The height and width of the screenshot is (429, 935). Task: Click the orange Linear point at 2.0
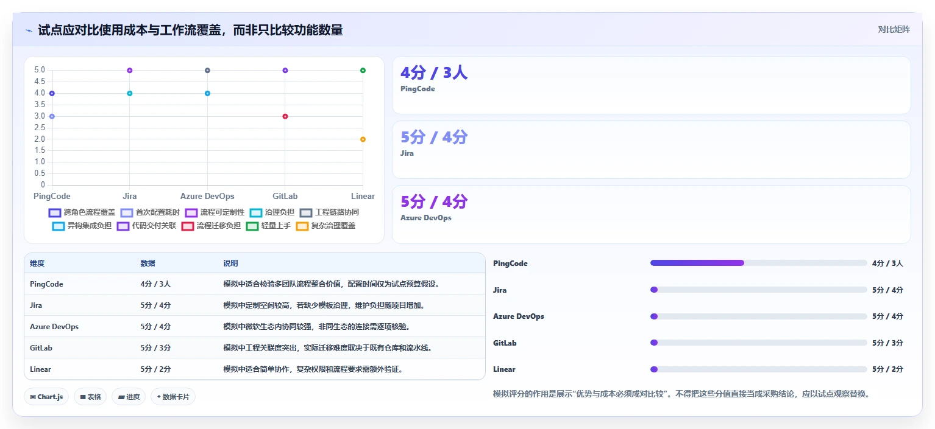pos(363,139)
